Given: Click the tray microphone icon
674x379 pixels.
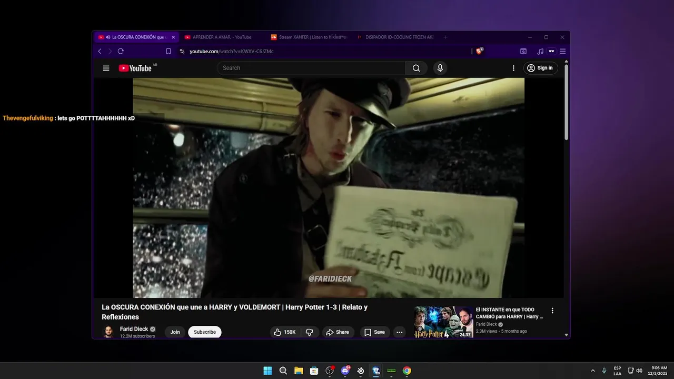Looking at the screenshot, I should pos(604,371).
